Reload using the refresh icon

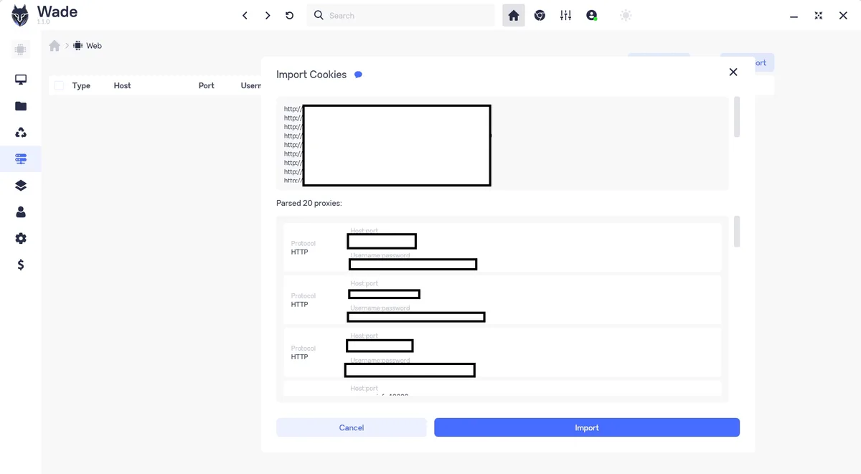pyautogui.click(x=290, y=15)
